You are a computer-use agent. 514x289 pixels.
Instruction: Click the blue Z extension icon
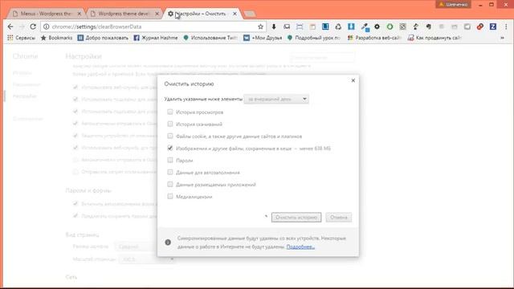pos(492,26)
